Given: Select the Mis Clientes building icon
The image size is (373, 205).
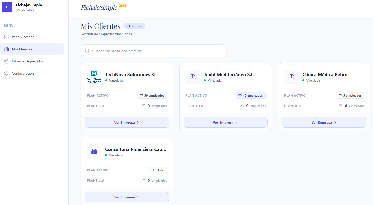Looking at the screenshot, I should (x=6, y=49).
